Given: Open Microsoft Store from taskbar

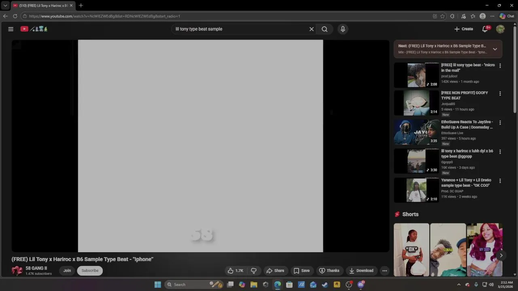Looking at the screenshot, I should tap(289, 285).
